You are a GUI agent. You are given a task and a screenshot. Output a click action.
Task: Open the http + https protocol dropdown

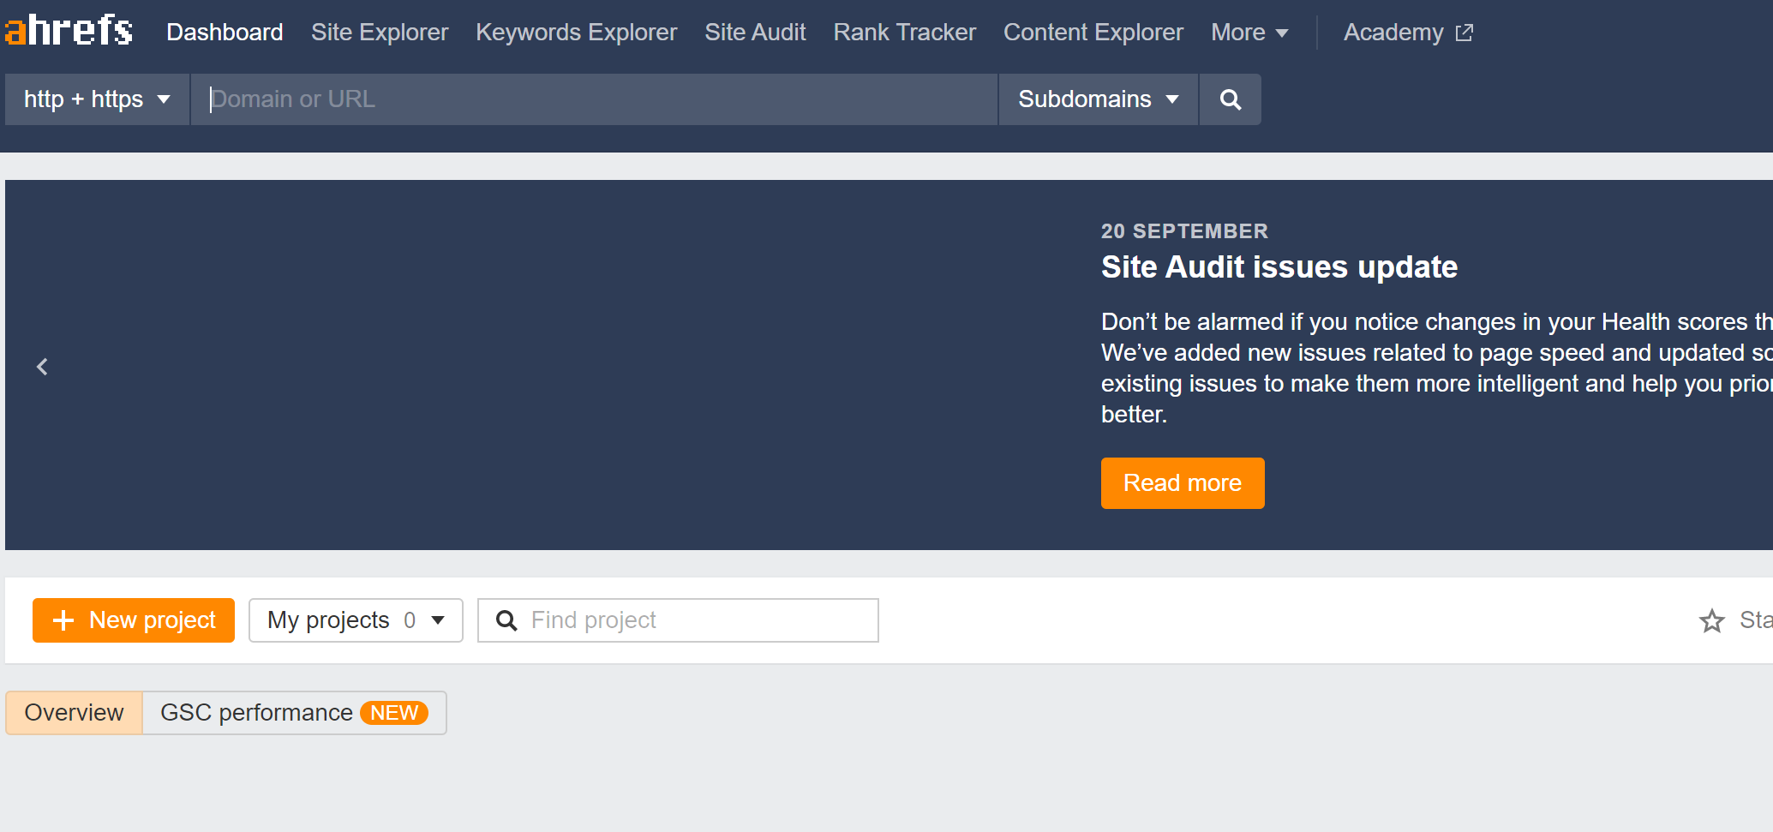pos(97,99)
